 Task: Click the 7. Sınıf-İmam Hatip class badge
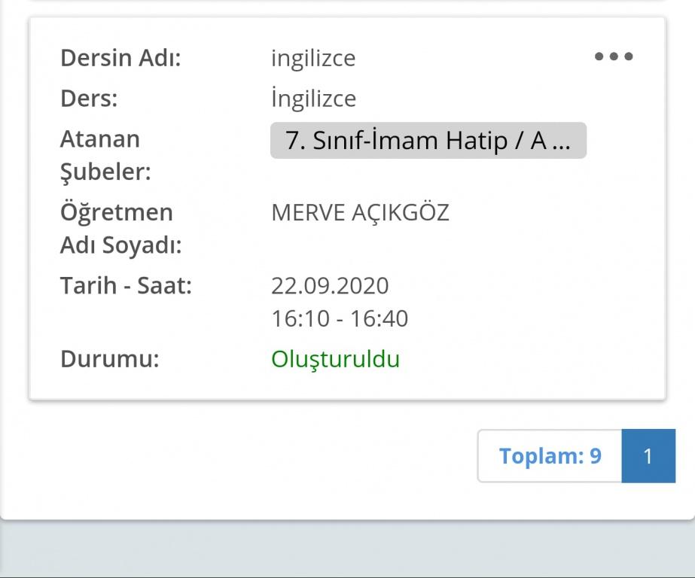428,141
